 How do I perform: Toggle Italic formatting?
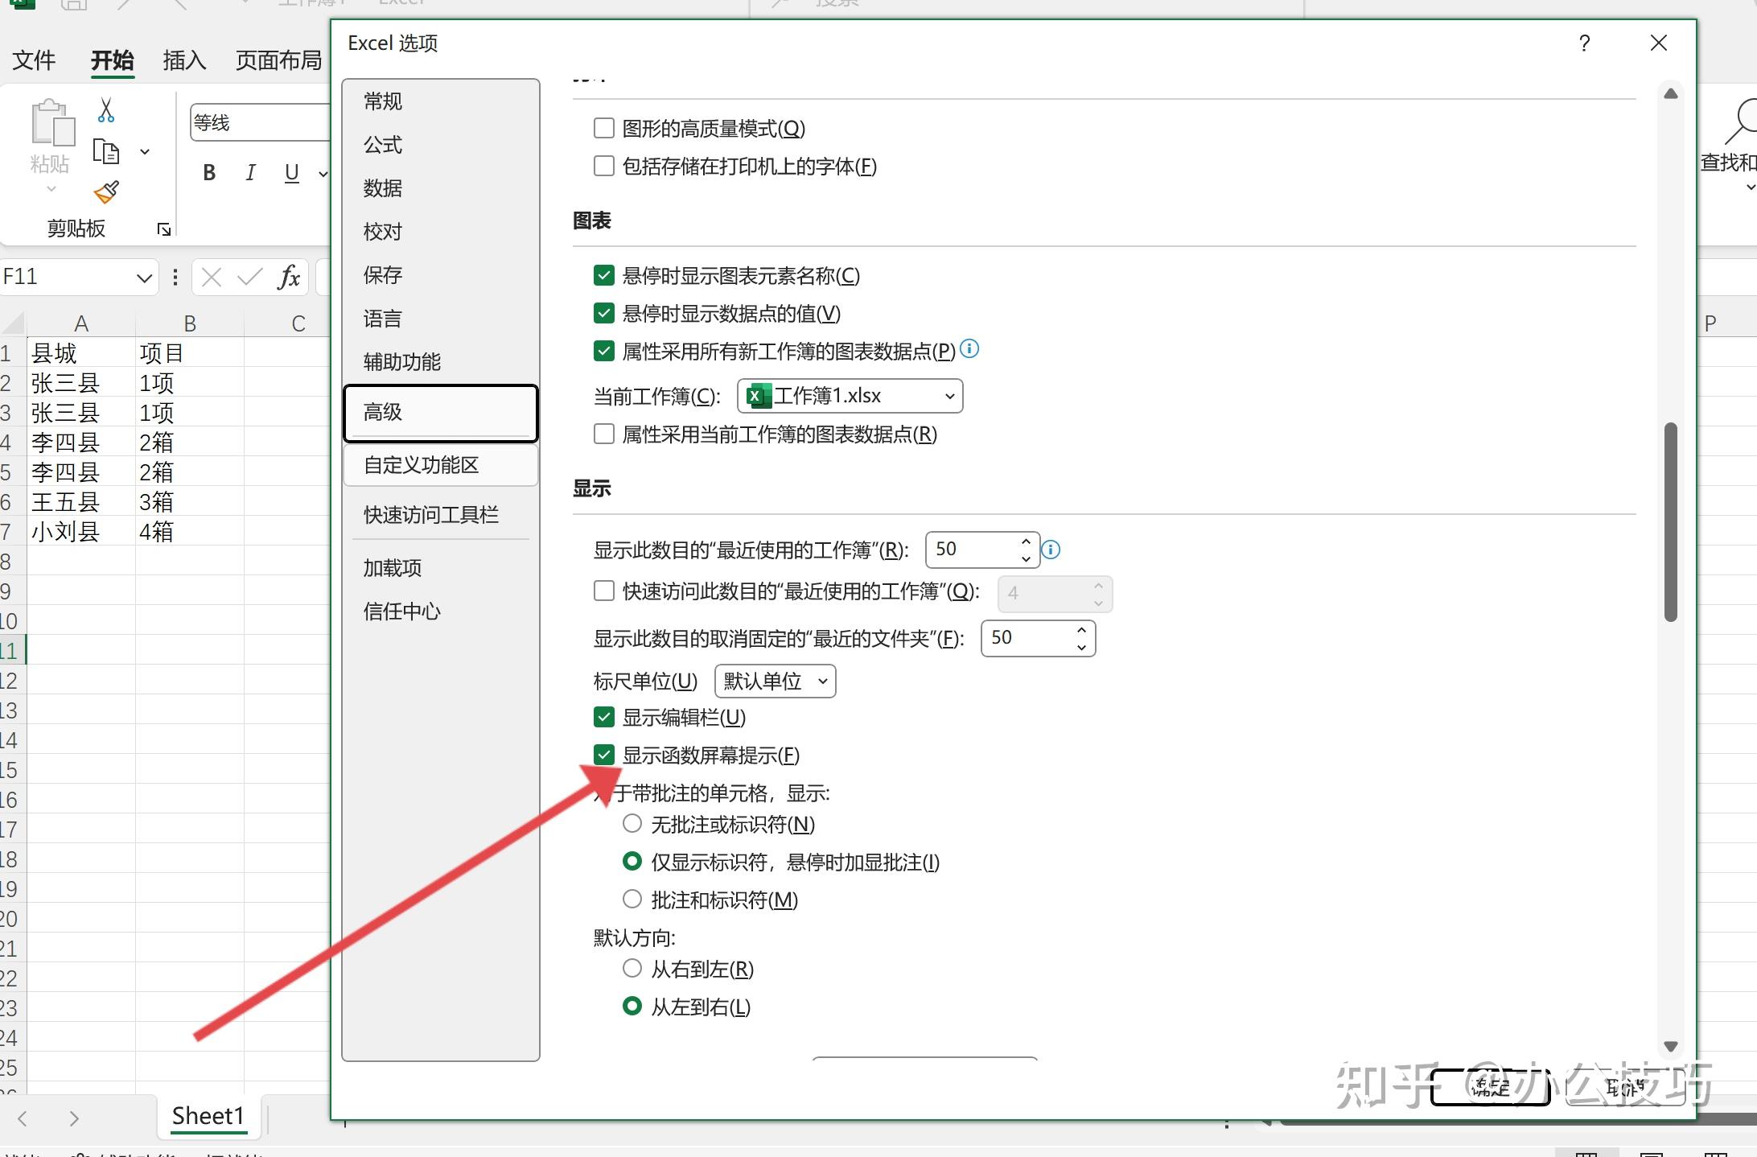coord(250,173)
